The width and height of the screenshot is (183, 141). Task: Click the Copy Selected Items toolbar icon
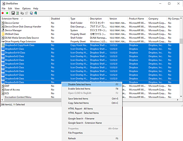(x=22, y=13)
